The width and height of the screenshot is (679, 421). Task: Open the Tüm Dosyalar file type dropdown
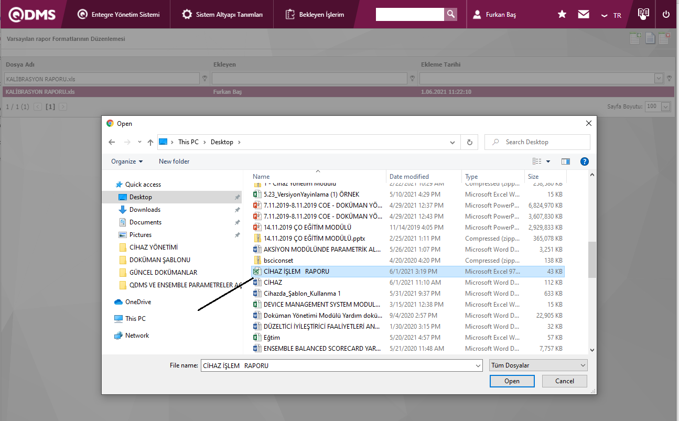(x=538, y=365)
